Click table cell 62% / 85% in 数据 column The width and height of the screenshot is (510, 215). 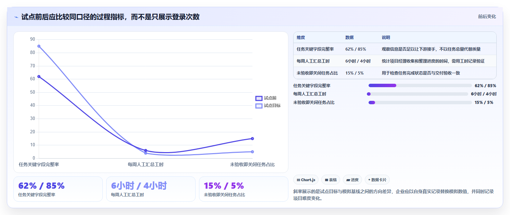point(356,49)
